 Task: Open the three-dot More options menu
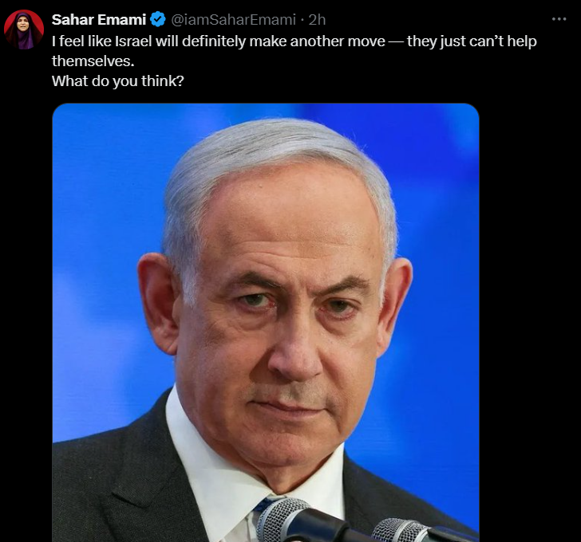pyautogui.click(x=559, y=19)
